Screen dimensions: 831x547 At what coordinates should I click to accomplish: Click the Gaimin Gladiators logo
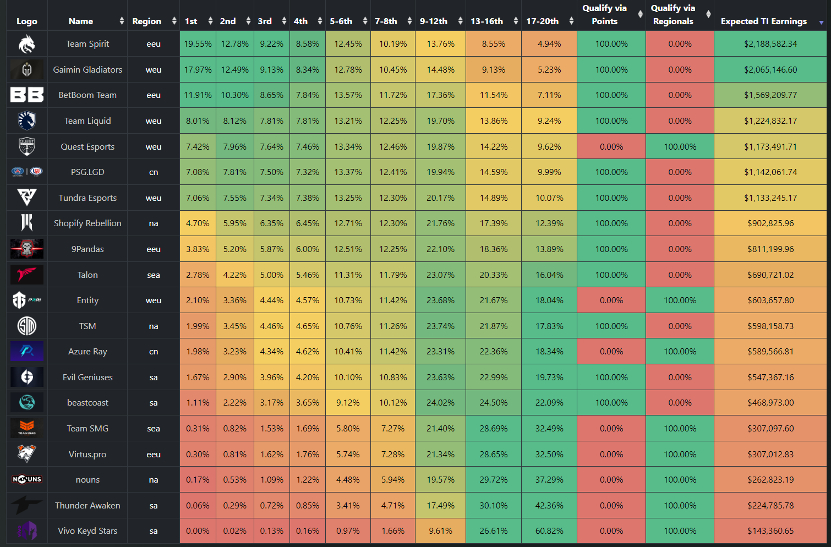[x=26, y=70]
